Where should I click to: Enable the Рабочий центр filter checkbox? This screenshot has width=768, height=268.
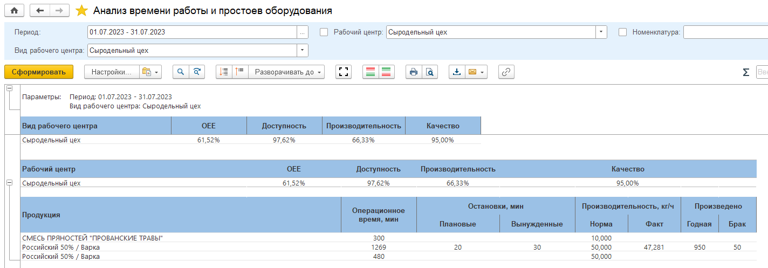[324, 32]
